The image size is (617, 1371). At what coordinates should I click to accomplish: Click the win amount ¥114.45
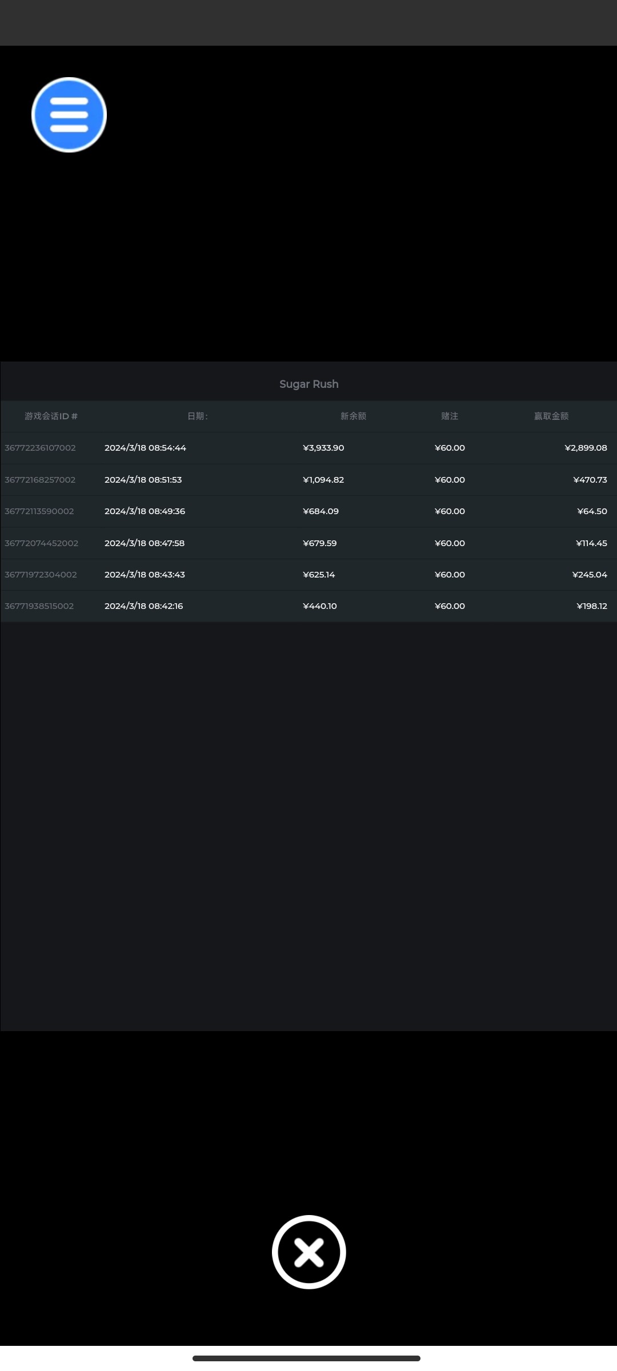tap(591, 543)
